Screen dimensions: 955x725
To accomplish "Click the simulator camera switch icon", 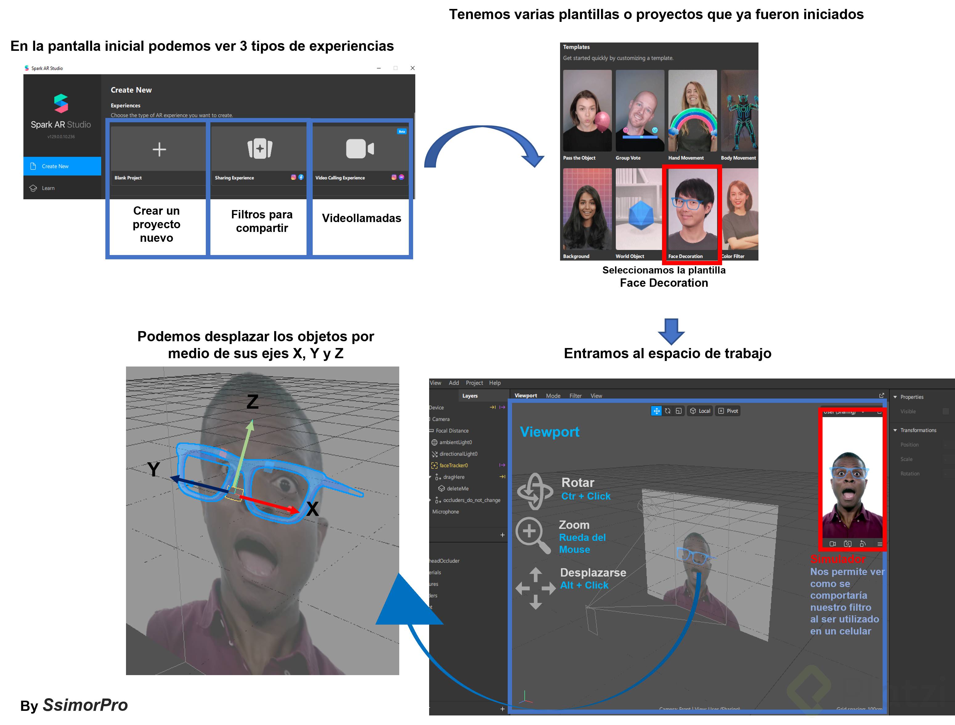I will [x=847, y=544].
